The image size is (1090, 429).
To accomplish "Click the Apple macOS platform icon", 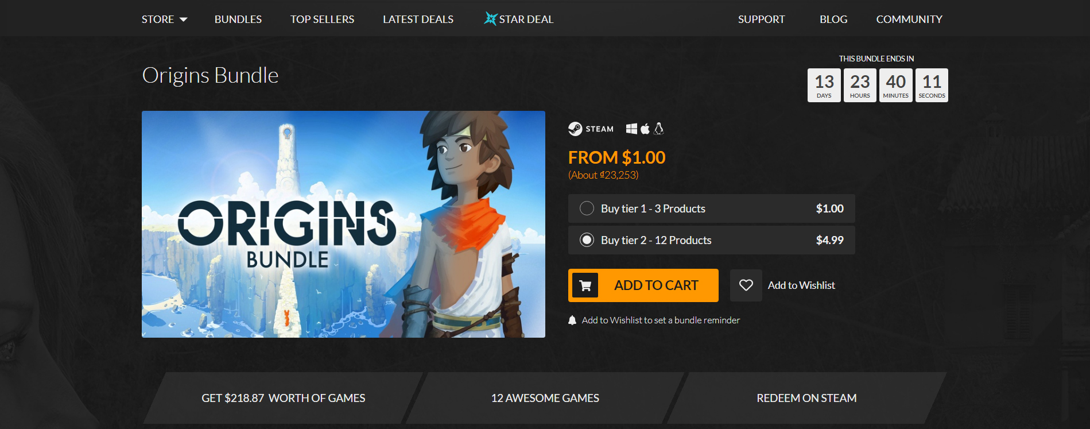I will 645,129.
